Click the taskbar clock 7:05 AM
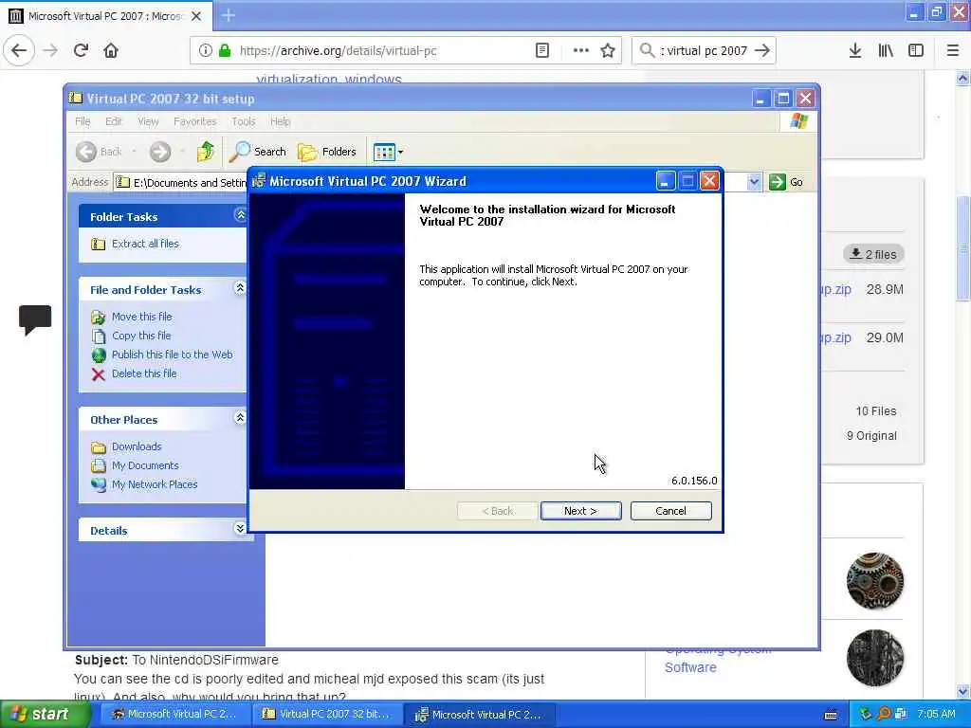 [936, 715]
